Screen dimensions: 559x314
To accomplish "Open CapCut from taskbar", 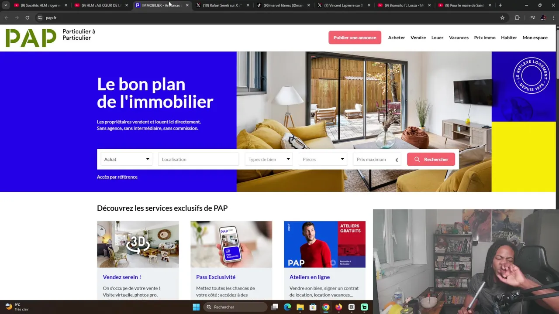I will (352, 307).
